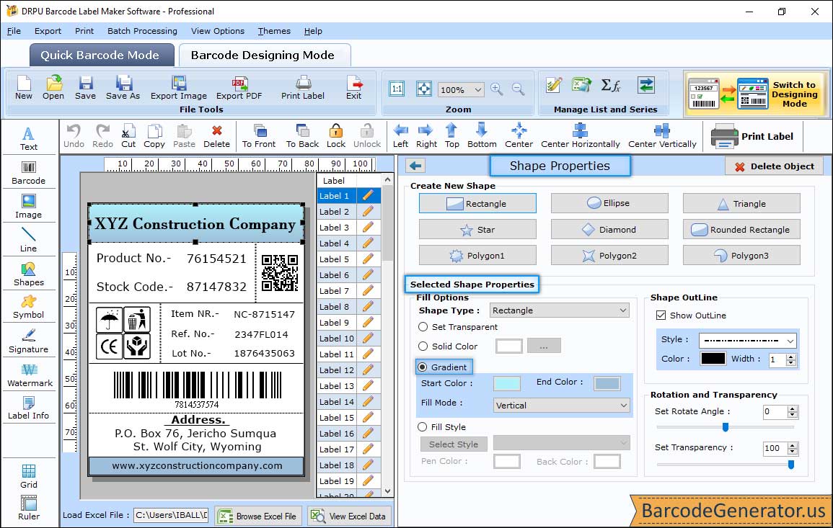Bring object To Front

click(259, 136)
